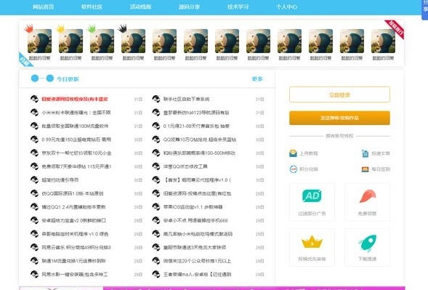
Task: Open the QQ状态修改工具 post
Action: pyautogui.click(x=185, y=166)
